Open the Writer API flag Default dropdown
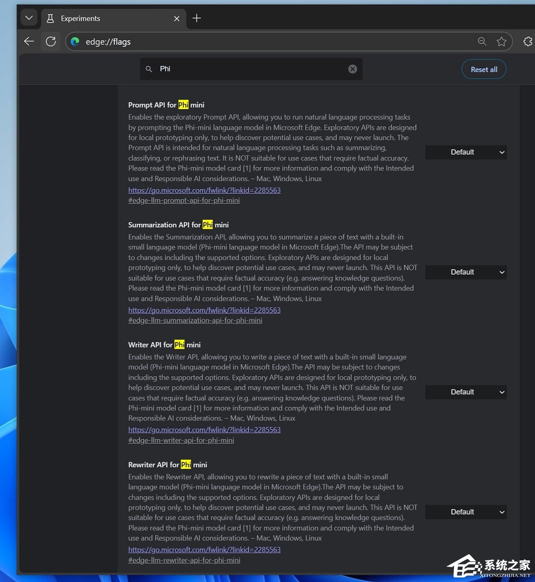535x582 pixels. [466, 392]
